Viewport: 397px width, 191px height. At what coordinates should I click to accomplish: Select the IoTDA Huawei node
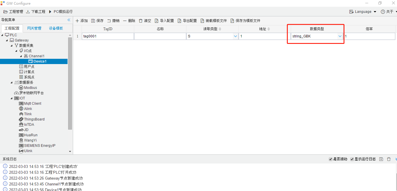coord(26,125)
